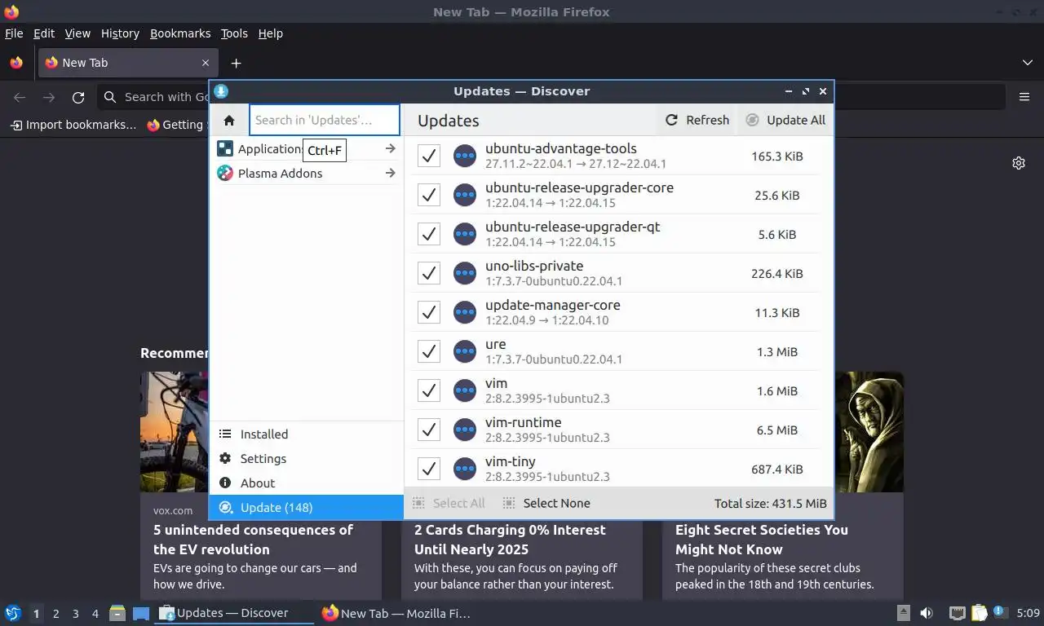The image size is (1044, 626).
Task: Click the Refresh button in Updates toolbar
Action: click(x=697, y=120)
